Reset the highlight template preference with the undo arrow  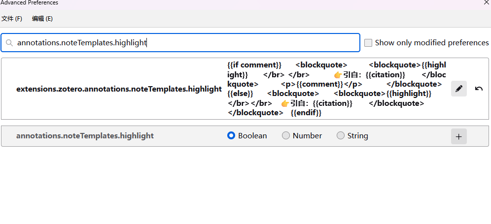pos(479,89)
